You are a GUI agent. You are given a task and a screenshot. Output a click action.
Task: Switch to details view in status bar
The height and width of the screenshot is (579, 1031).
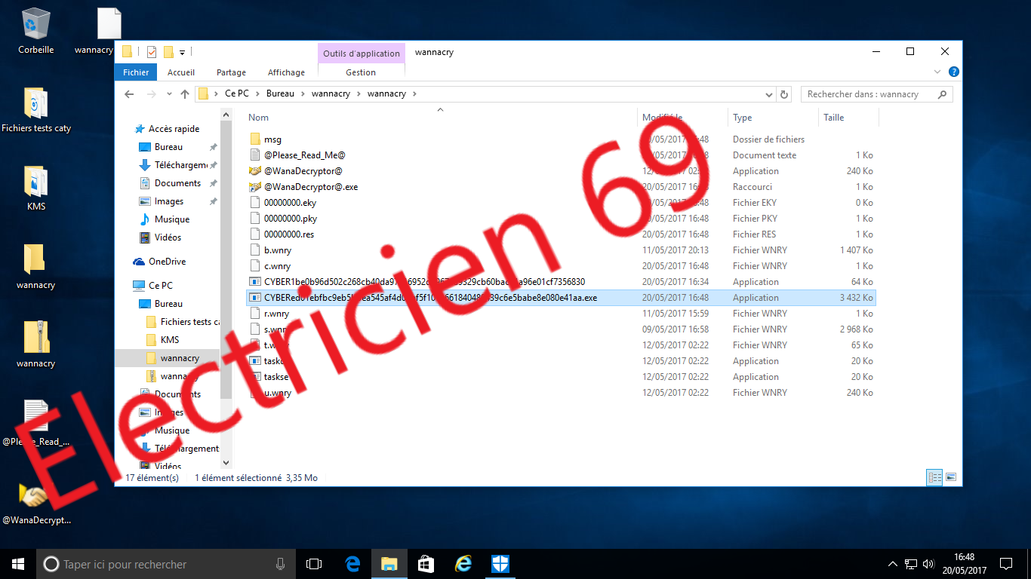coord(934,477)
